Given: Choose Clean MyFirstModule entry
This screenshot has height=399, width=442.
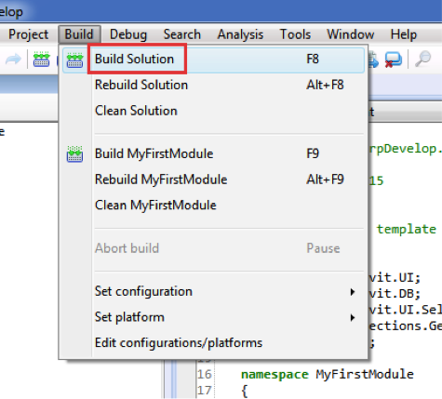Looking at the screenshot, I should coord(213,206).
